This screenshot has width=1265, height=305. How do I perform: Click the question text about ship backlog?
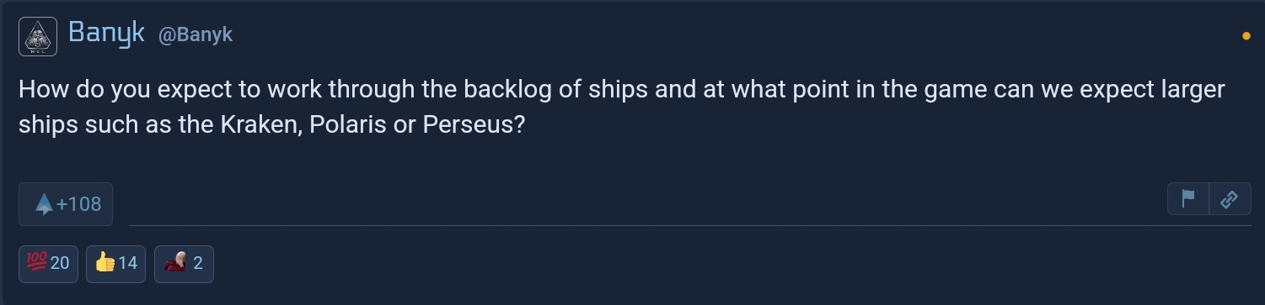click(x=621, y=106)
